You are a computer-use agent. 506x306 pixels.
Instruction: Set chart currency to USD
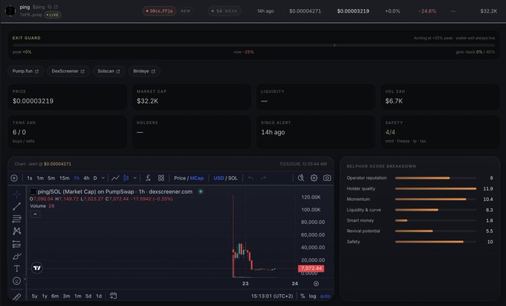click(218, 178)
